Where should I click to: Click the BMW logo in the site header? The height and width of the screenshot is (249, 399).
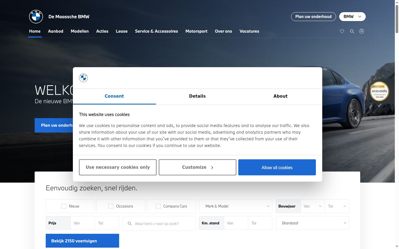36,17
